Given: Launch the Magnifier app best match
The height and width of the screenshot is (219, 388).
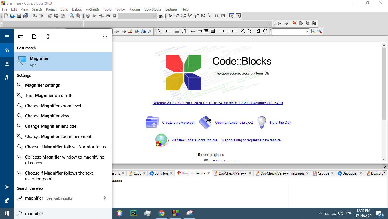Looking at the screenshot, I should 63,62.
